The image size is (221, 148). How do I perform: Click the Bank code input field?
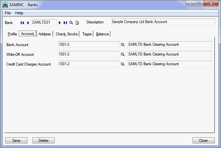coord(43,22)
